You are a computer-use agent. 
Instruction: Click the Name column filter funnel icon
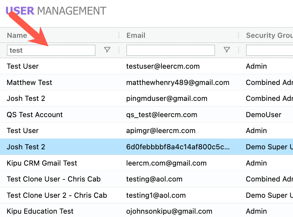click(x=107, y=50)
